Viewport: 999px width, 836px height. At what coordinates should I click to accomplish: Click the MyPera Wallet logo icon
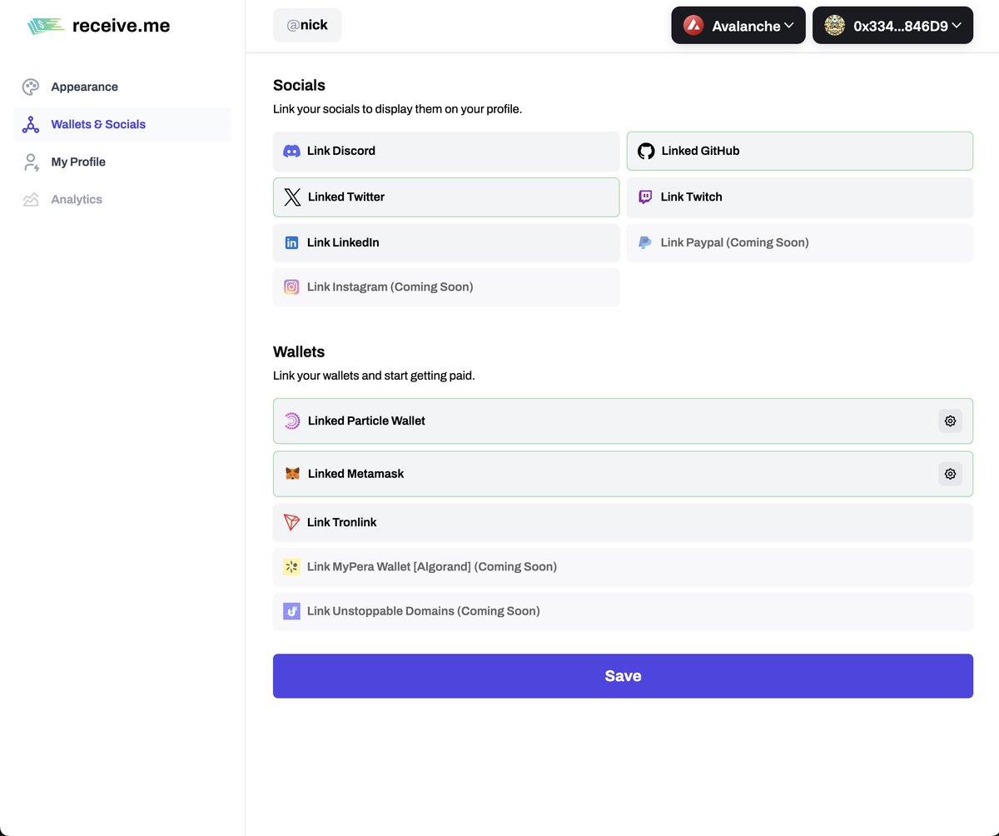(291, 567)
